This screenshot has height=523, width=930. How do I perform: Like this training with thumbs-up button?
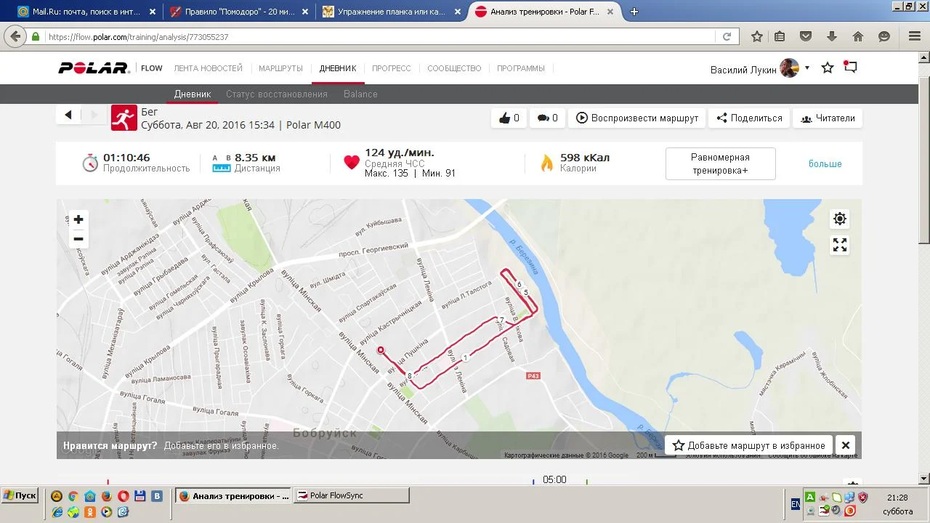tap(509, 118)
